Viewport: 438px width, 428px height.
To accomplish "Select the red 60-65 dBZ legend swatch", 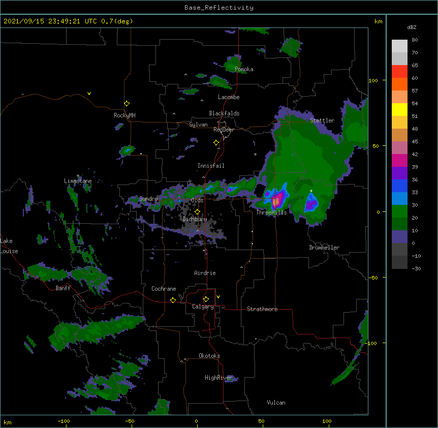I will tap(399, 72).
